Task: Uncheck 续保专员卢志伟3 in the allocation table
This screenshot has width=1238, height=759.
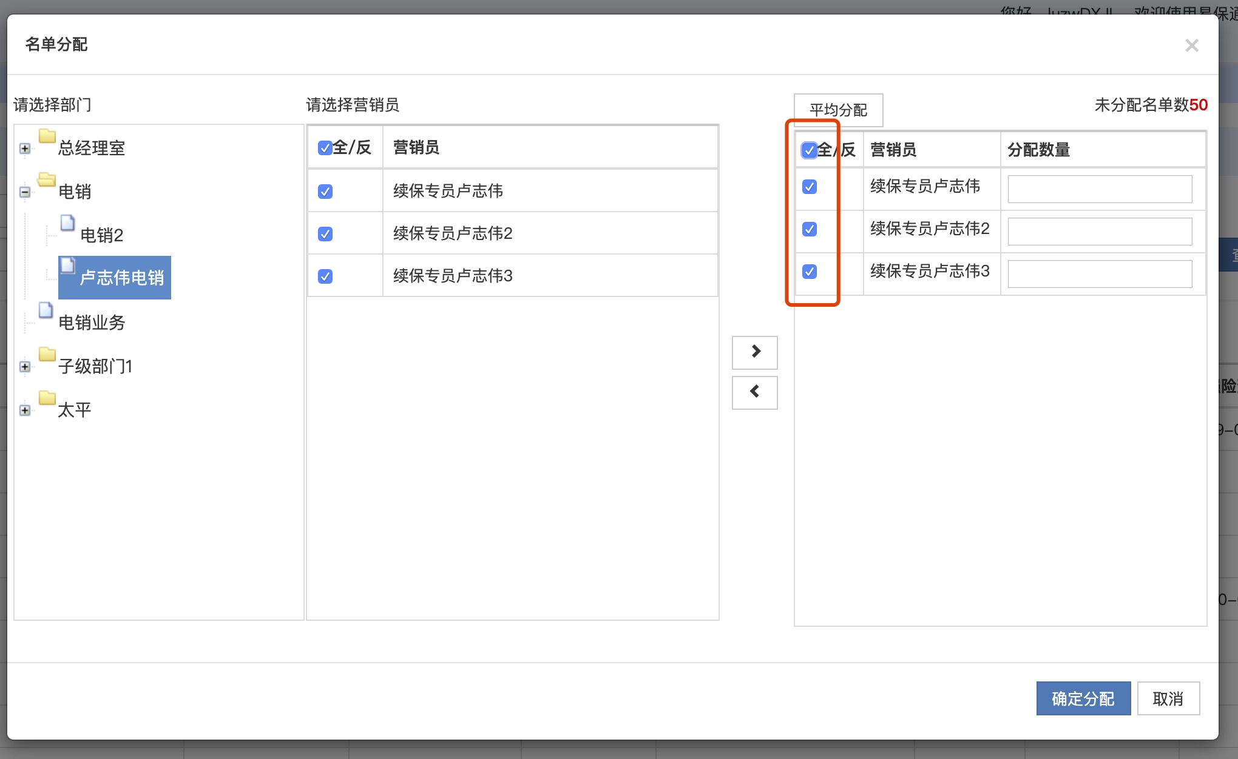Action: 810,272
